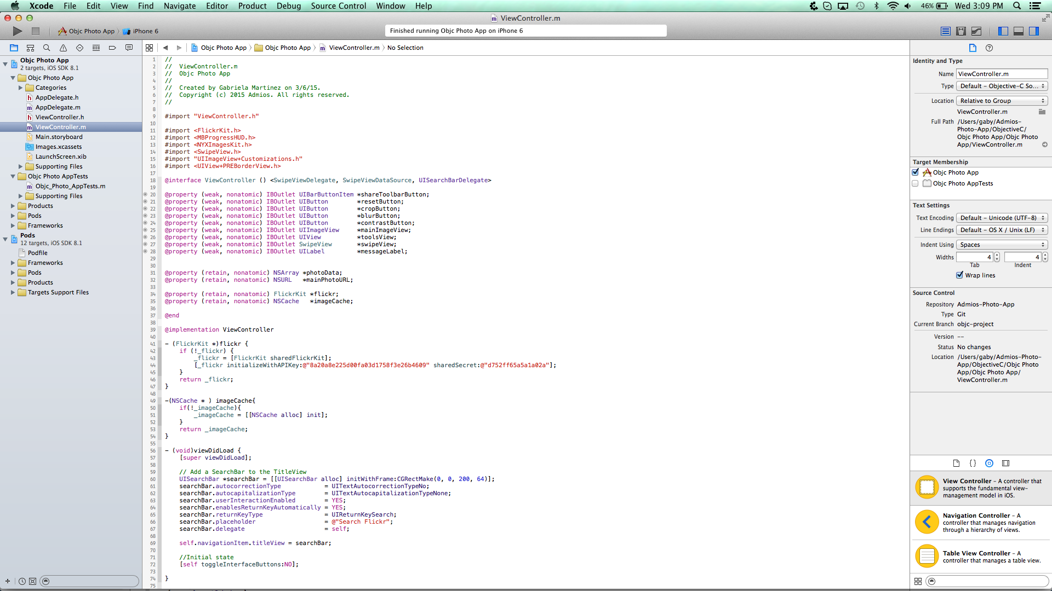This screenshot has height=591, width=1052.
Task: Toggle the Debug area visibility
Action: click(1019, 31)
